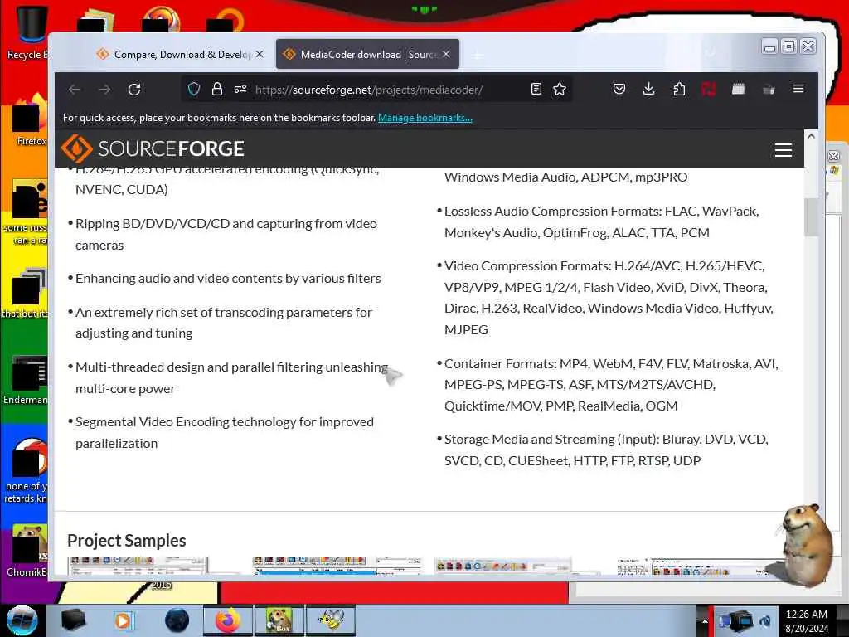849x637 pixels.
Task: Click the white calendar-like extension icon
Action: coord(739,89)
